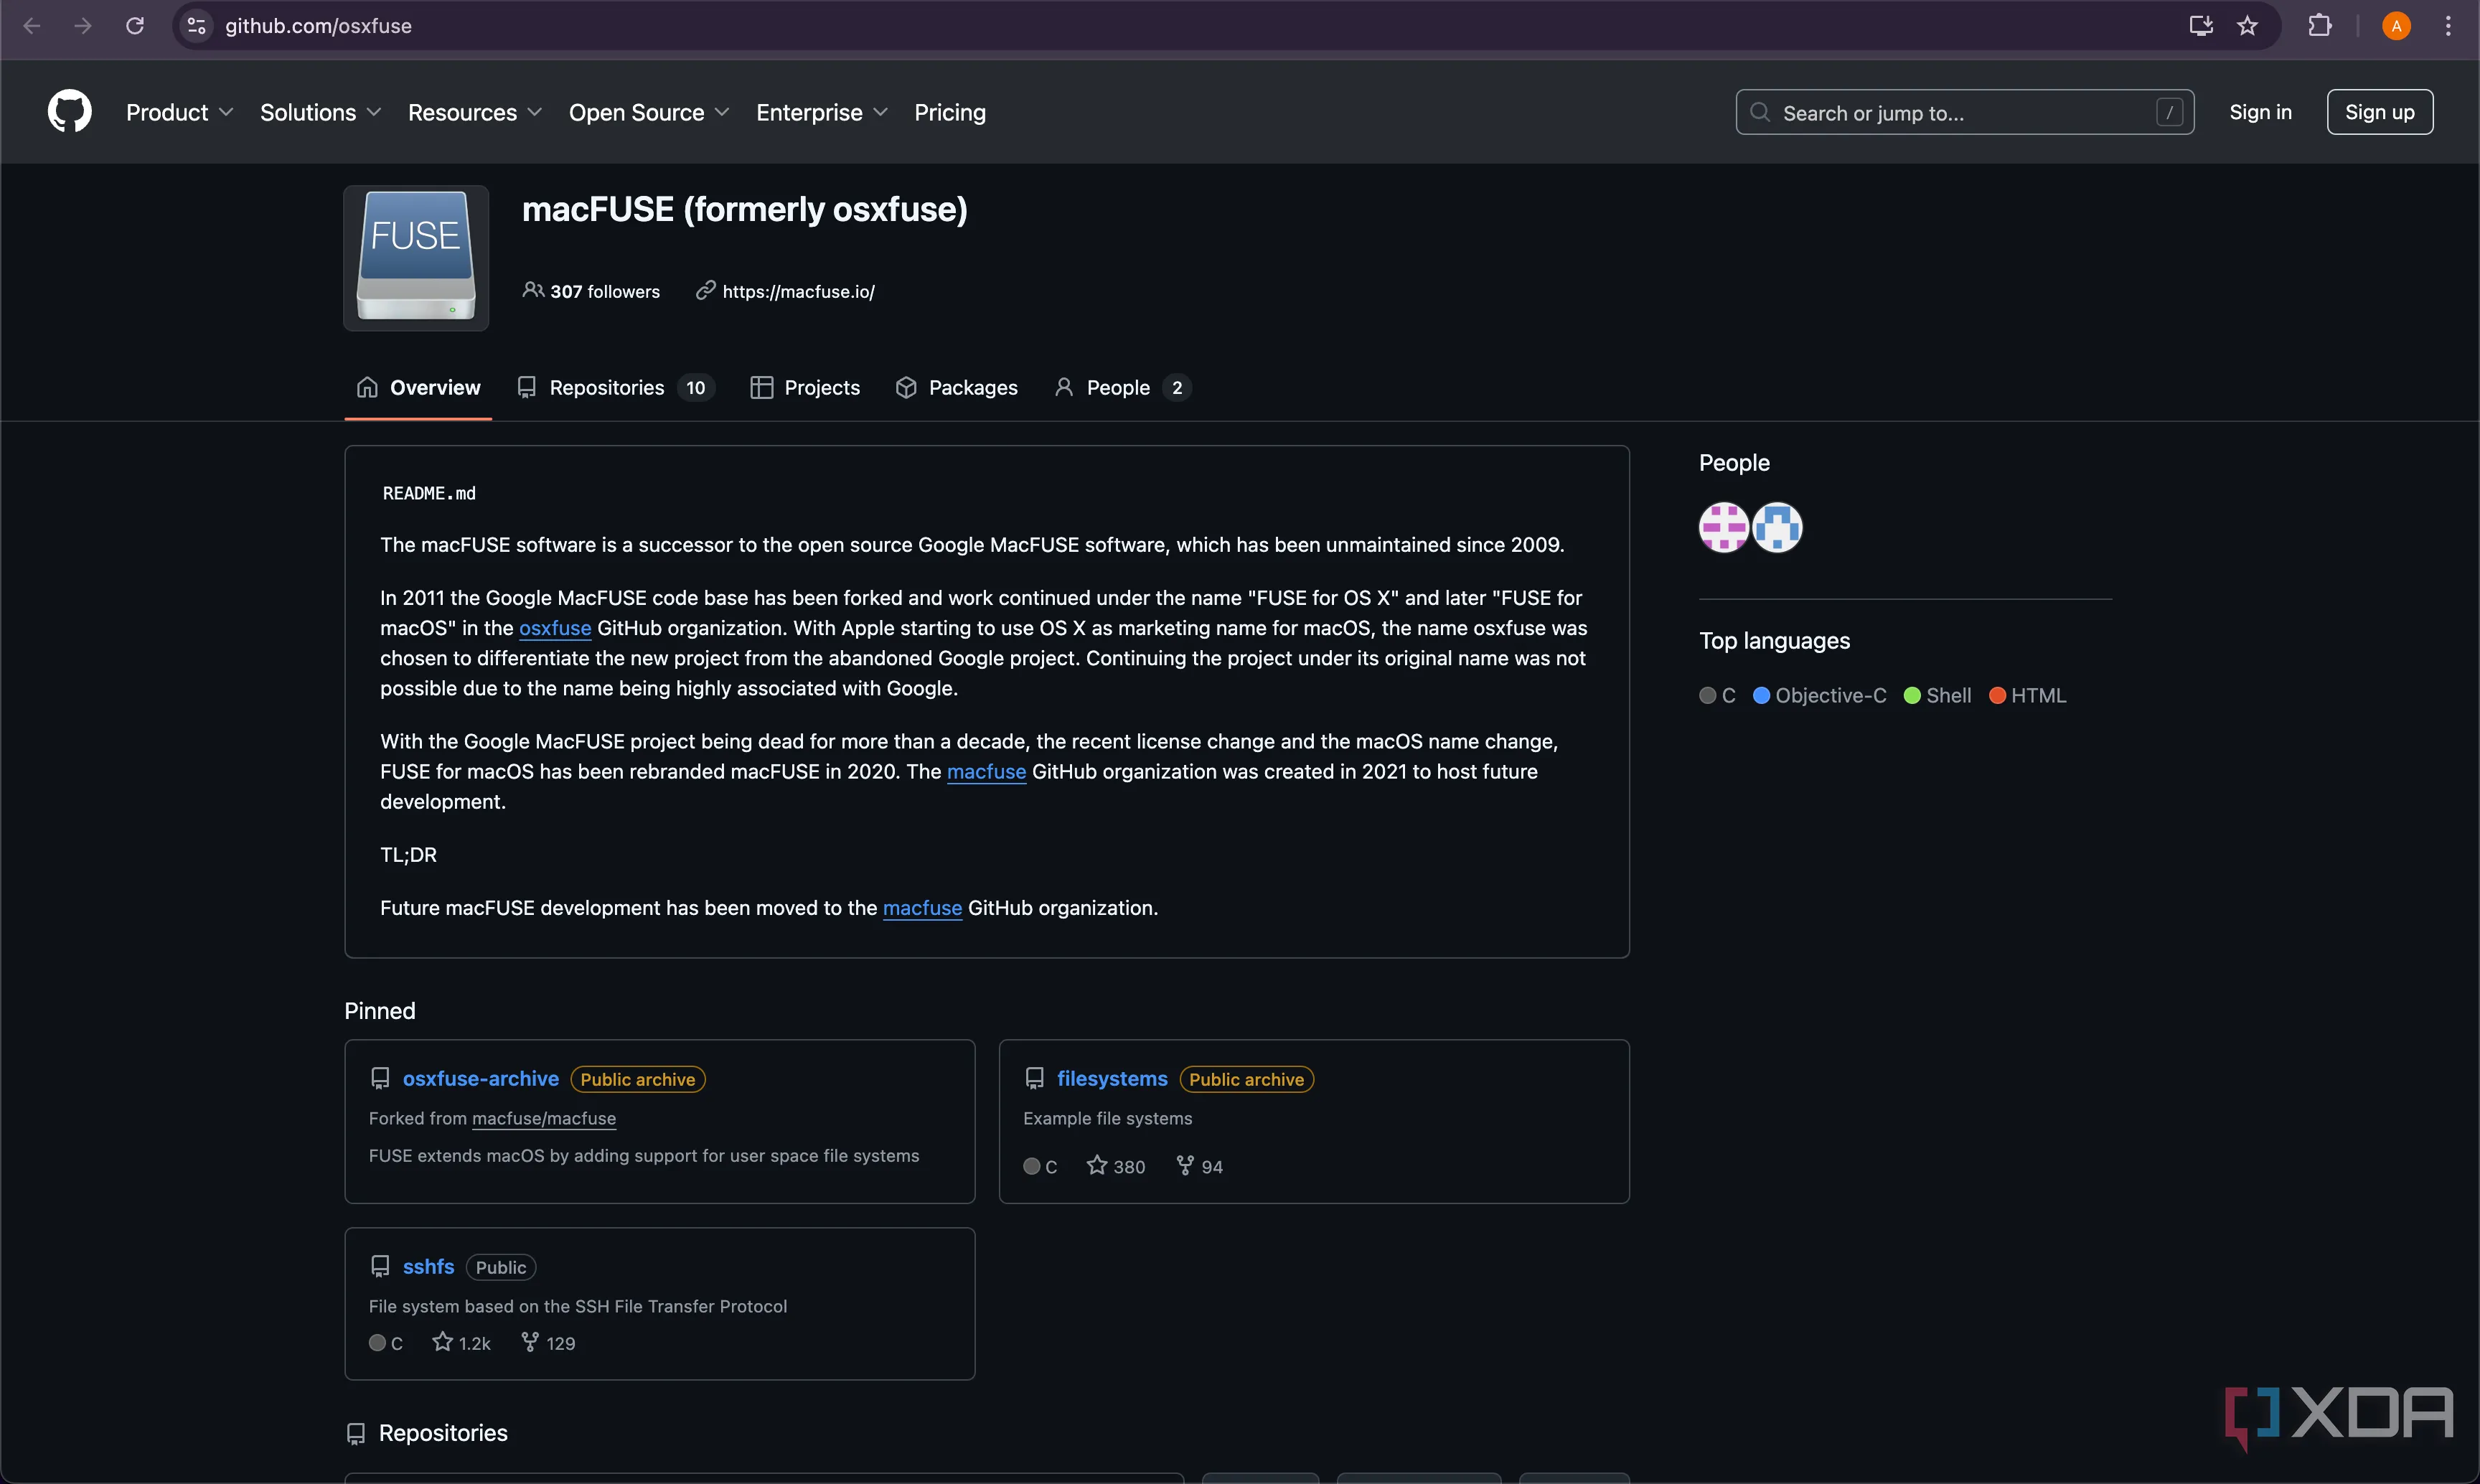Click the slash shortcut key hint in search
Image resolution: width=2480 pixels, height=1484 pixels.
point(2169,112)
